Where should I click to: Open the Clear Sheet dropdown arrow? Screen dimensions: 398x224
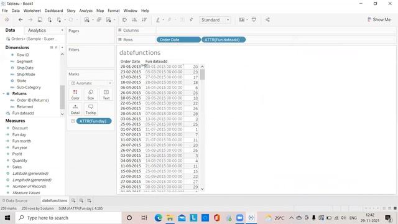pyautogui.click(x=114, y=20)
